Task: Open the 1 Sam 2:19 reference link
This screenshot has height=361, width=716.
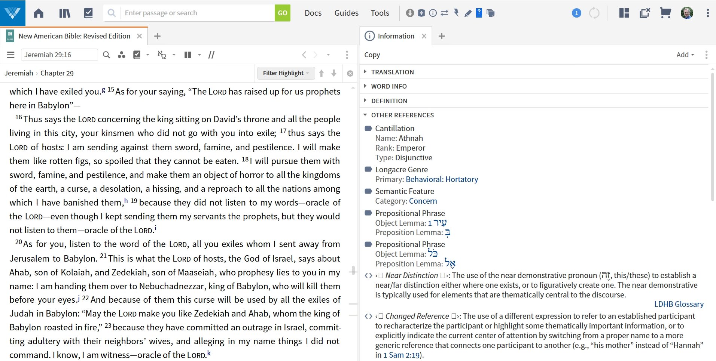Action: point(402,355)
